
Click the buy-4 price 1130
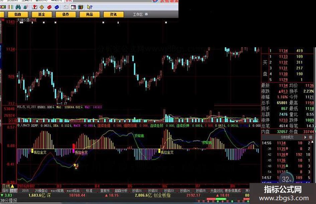click(x=283, y=74)
